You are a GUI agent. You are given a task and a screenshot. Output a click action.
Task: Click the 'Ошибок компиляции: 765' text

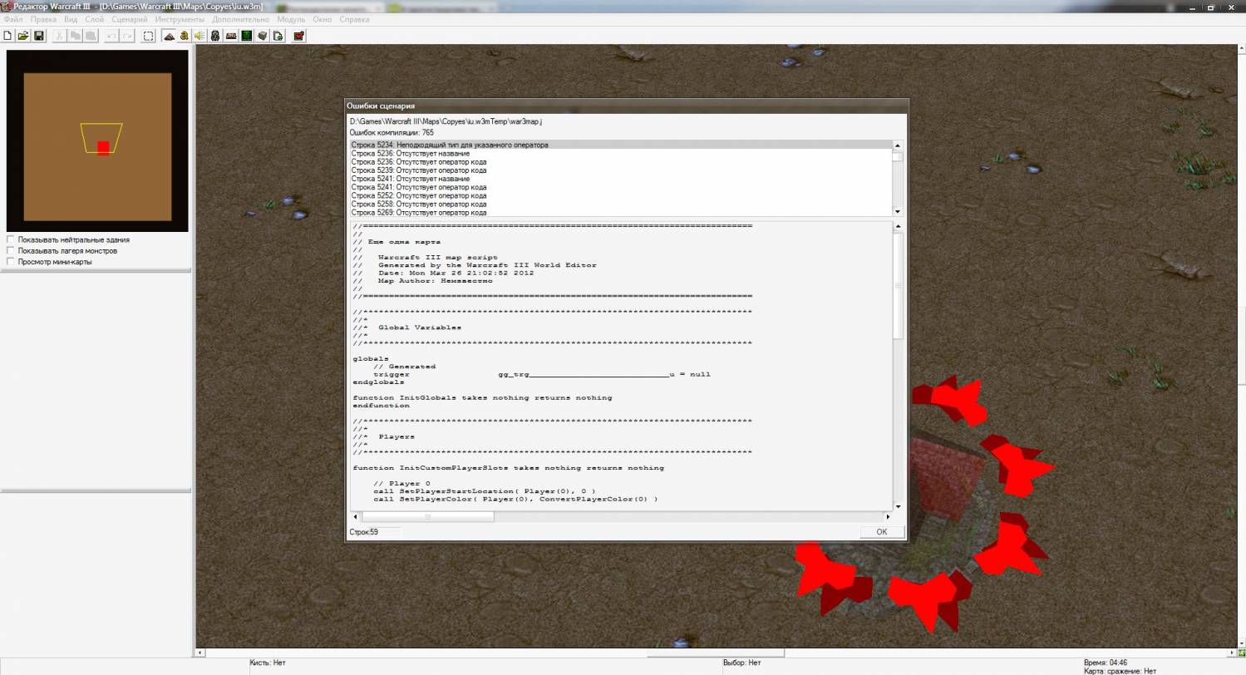click(x=392, y=132)
